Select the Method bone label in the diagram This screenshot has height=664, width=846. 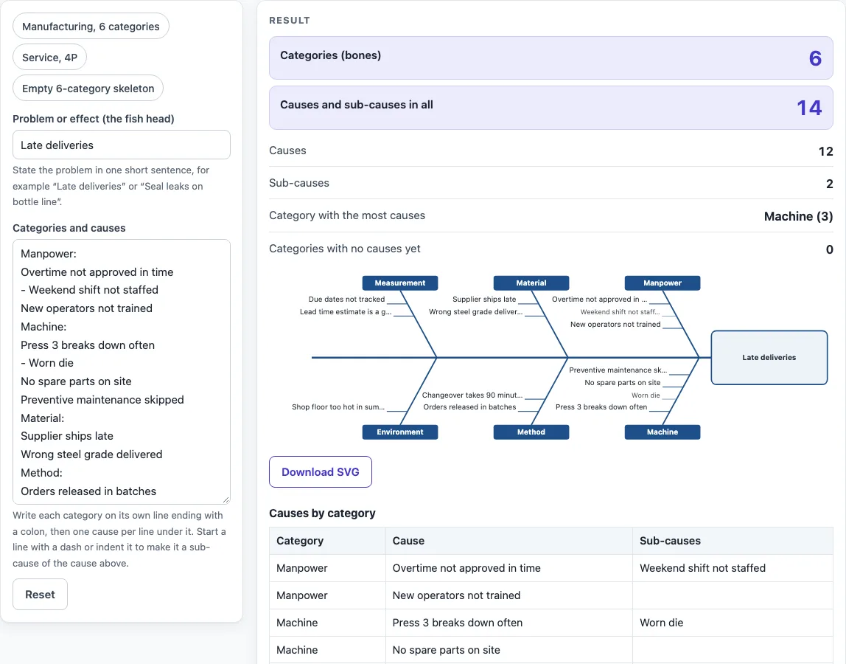(x=531, y=432)
